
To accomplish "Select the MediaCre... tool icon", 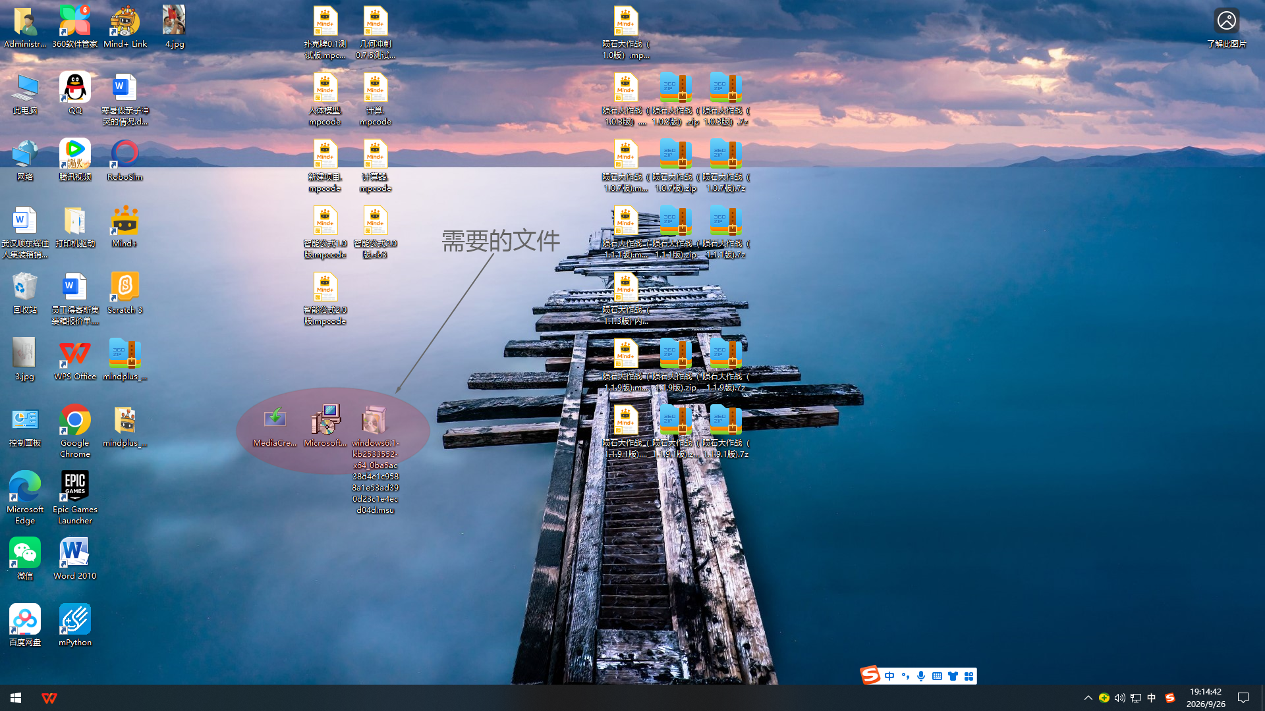I will (x=275, y=426).
